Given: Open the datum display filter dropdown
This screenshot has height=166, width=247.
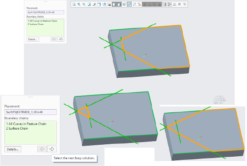Looking at the screenshot, I should tap(134, 4).
